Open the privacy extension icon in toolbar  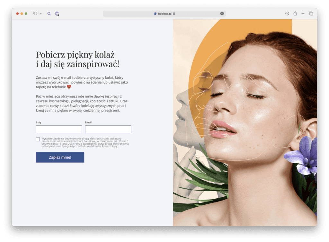[57, 13]
